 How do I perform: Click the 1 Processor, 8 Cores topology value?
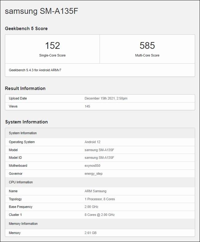pos(100,199)
